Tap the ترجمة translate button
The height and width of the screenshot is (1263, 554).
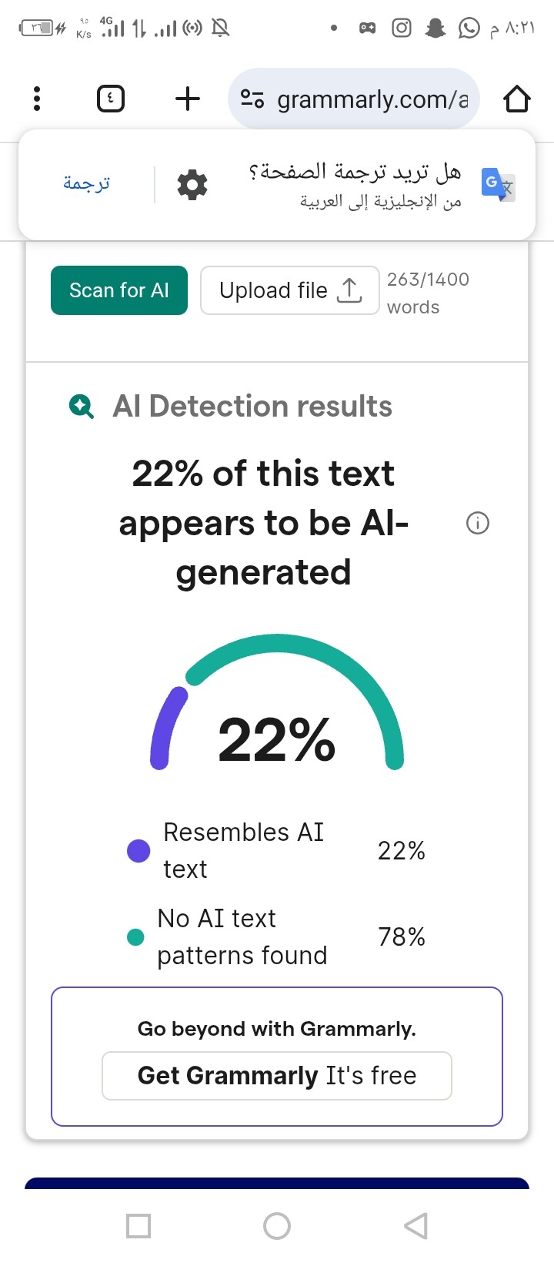[x=86, y=183]
